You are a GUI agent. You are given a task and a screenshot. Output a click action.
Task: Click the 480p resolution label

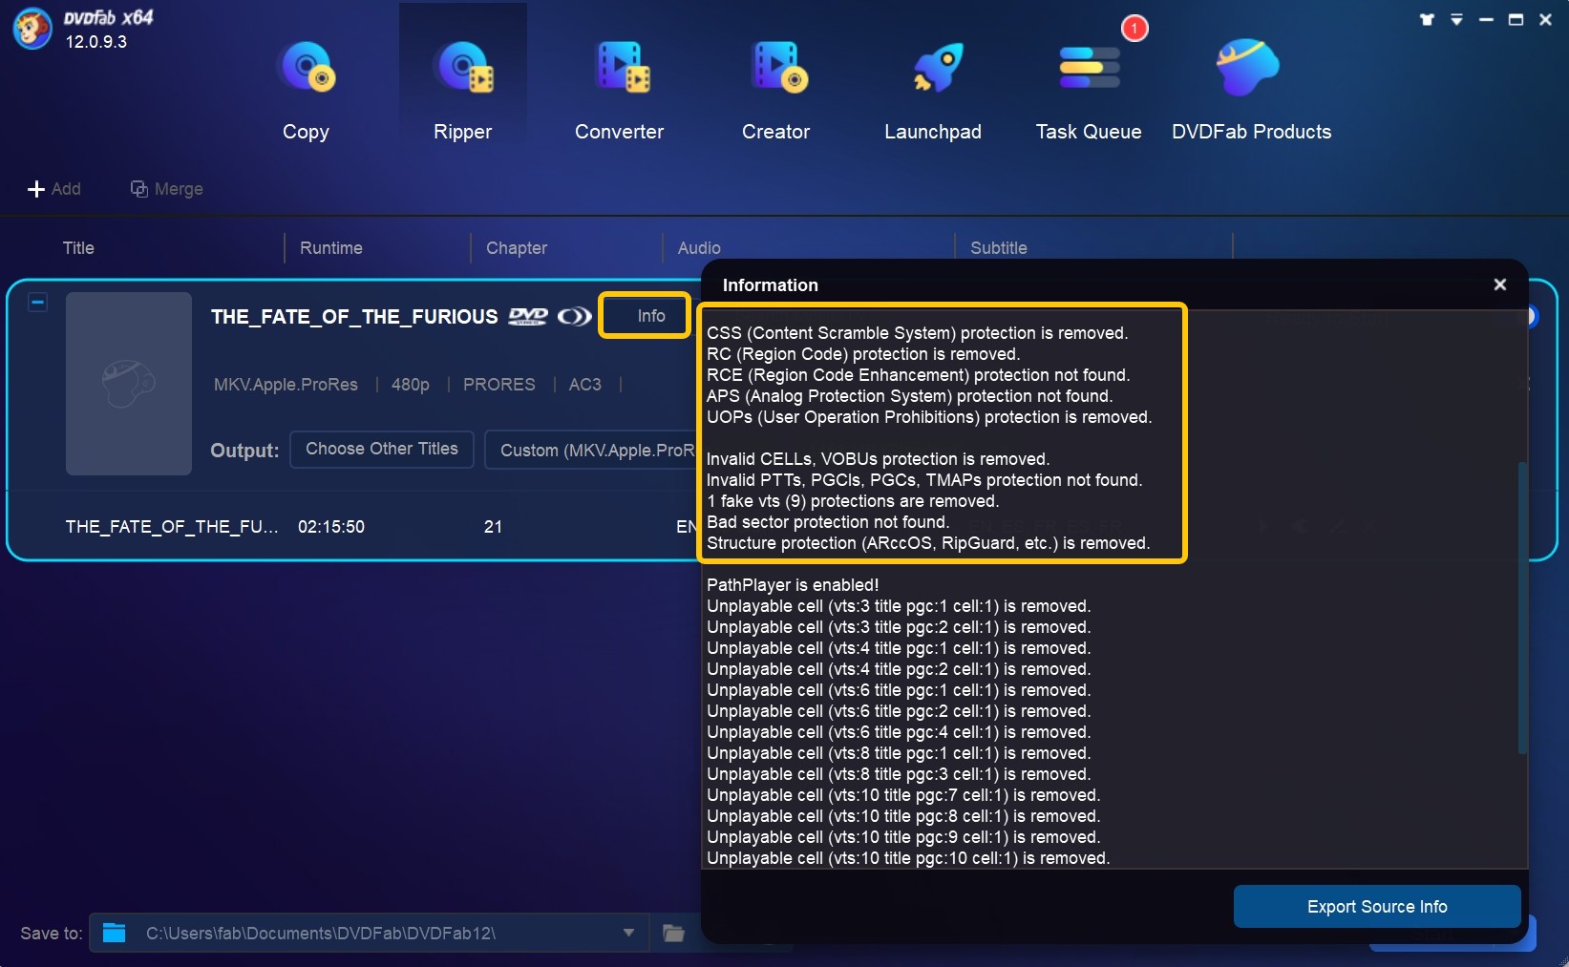click(411, 385)
